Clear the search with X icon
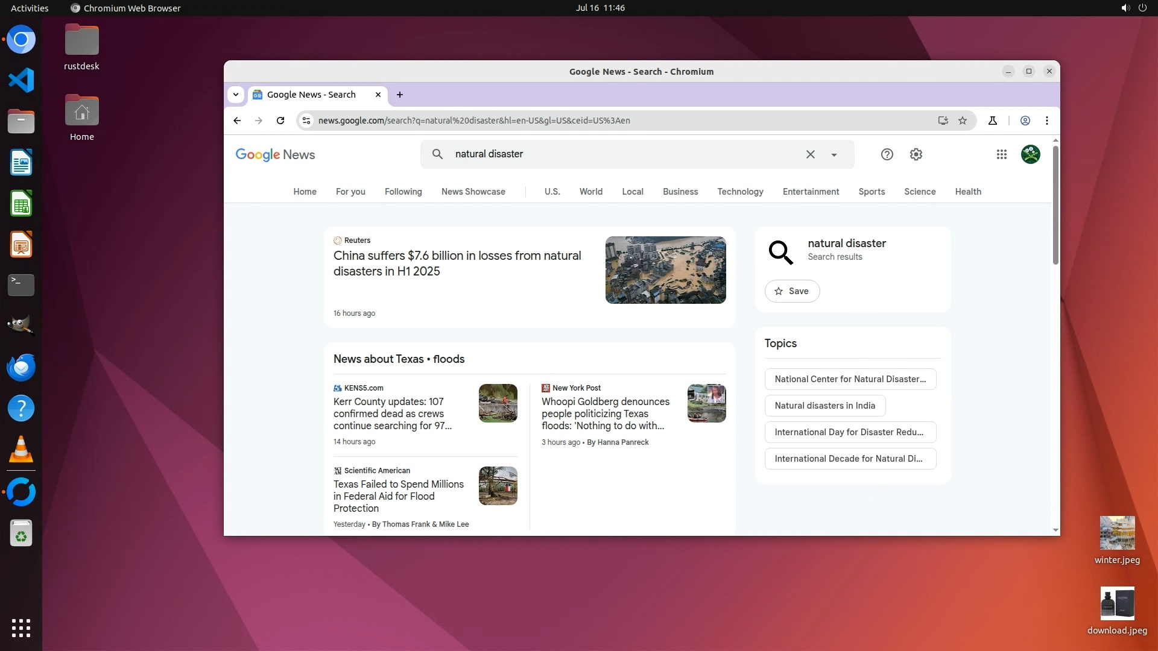 [810, 154]
